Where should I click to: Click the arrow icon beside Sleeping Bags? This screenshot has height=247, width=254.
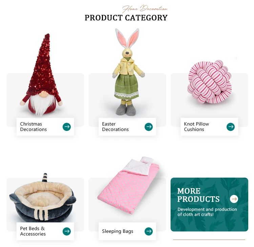click(149, 231)
